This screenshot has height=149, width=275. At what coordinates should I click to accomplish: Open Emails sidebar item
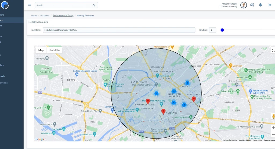pyautogui.click(x=12, y=76)
